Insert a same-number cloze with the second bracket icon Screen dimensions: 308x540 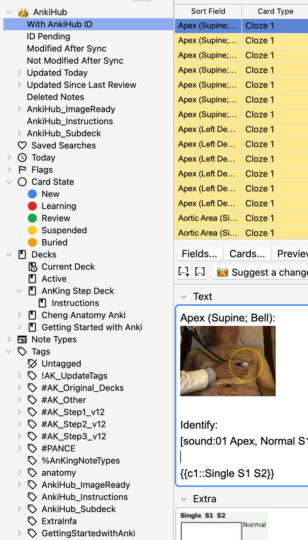[200, 272]
